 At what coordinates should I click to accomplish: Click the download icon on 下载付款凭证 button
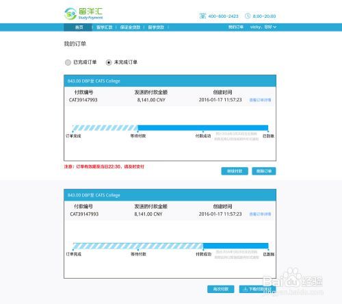pyautogui.click(x=246, y=289)
